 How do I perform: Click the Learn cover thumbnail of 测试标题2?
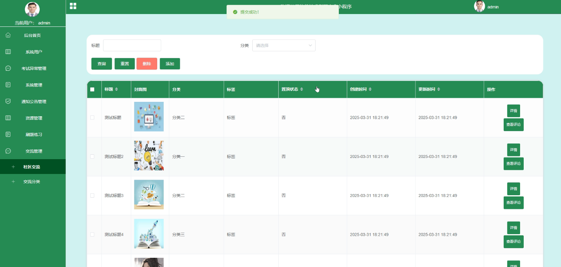(x=149, y=156)
